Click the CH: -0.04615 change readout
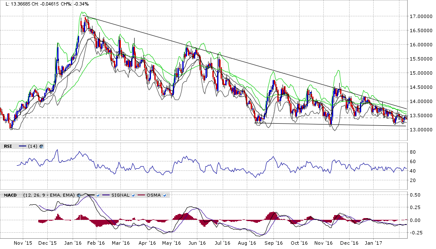This screenshot has height=249, width=436. click(46, 4)
